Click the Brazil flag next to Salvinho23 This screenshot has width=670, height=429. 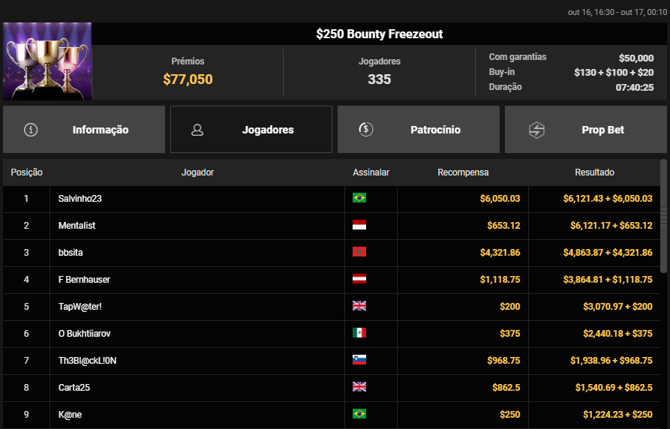click(359, 198)
